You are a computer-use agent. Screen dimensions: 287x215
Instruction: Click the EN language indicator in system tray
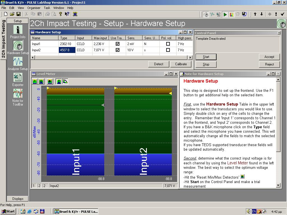(254, 212)
